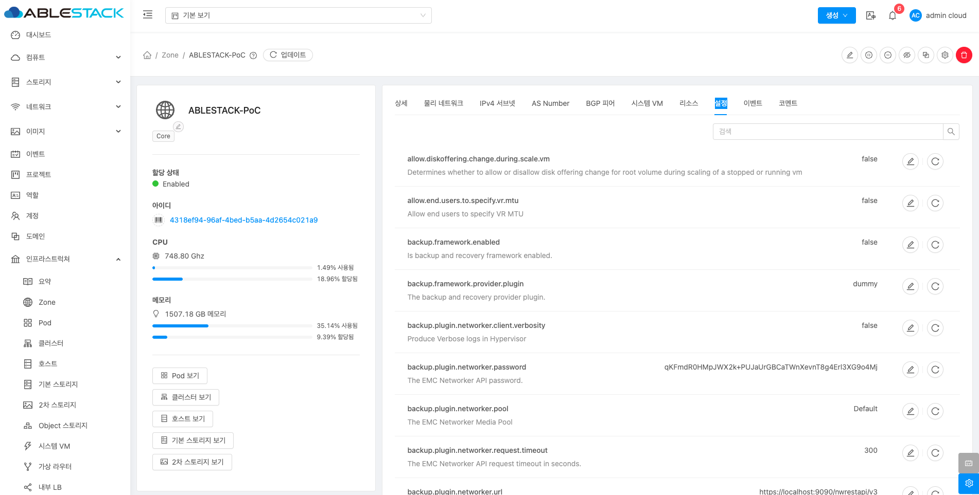The height and width of the screenshot is (495, 979).
Task: Edit the allow.diskoffering.change.during.scale.vm value
Action: click(x=910, y=161)
